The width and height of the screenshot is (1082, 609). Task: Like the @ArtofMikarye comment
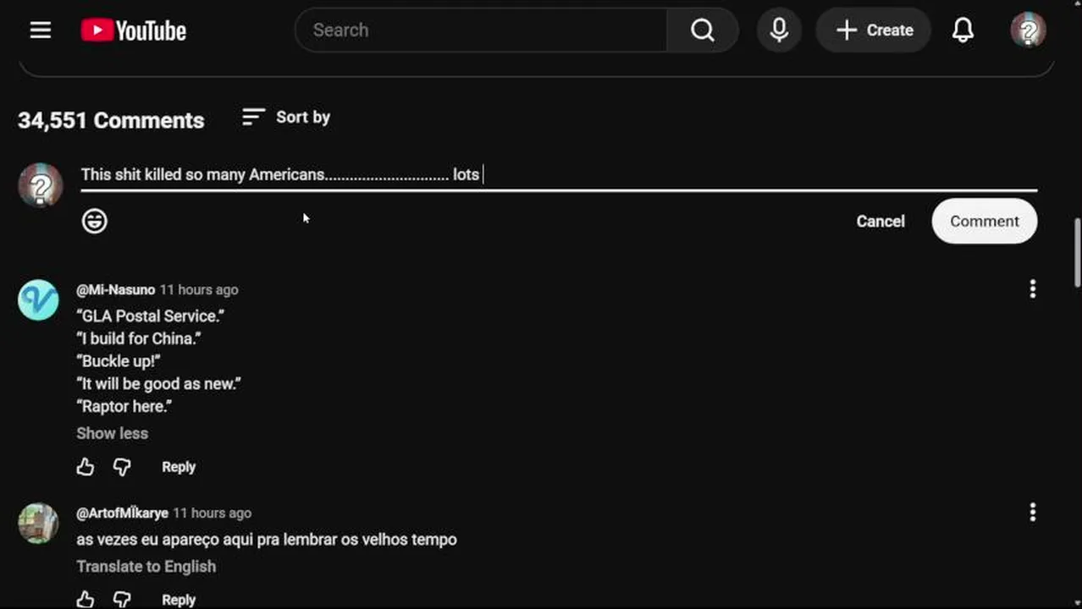(86, 600)
